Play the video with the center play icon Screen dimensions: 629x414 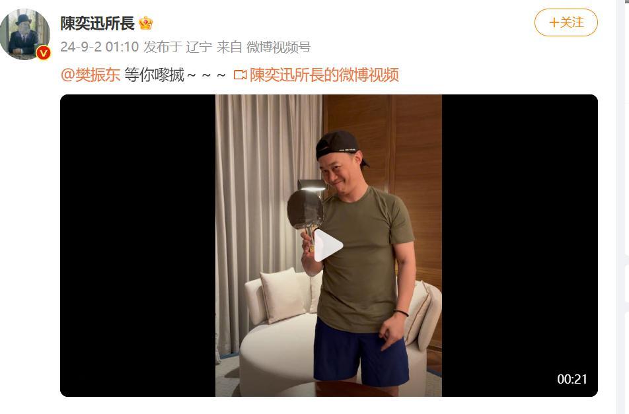click(328, 246)
